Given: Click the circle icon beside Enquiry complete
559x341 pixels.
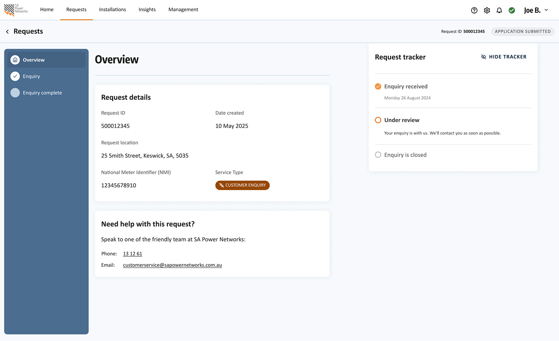Looking at the screenshot, I should (15, 93).
